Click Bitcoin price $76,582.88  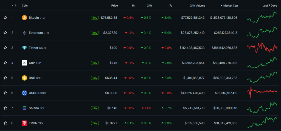pyautogui.click(x=109, y=18)
